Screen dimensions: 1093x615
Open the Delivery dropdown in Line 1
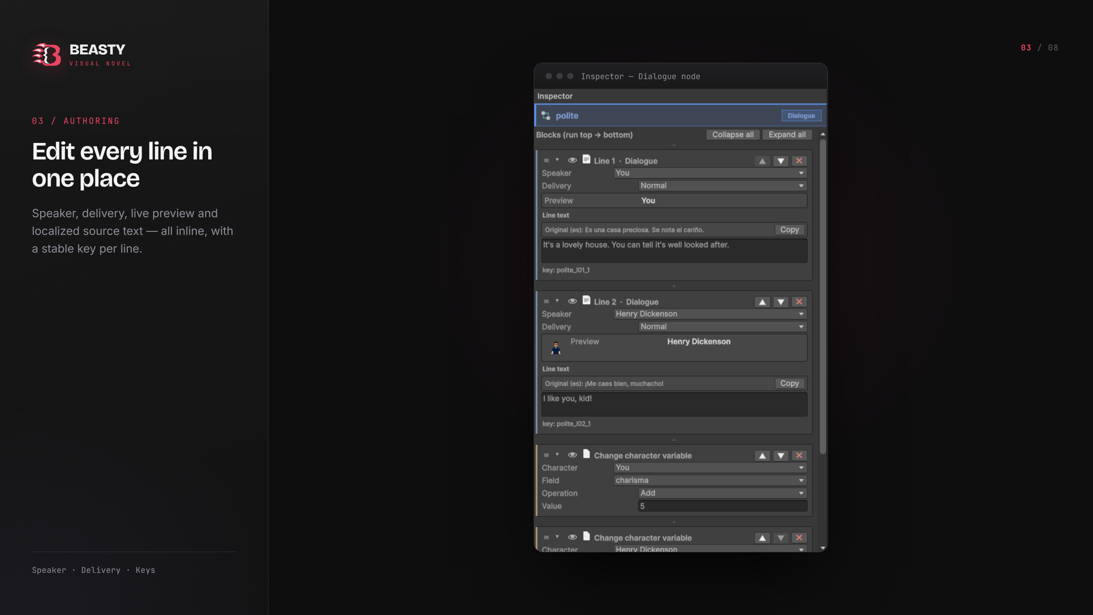click(x=723, y=186)
